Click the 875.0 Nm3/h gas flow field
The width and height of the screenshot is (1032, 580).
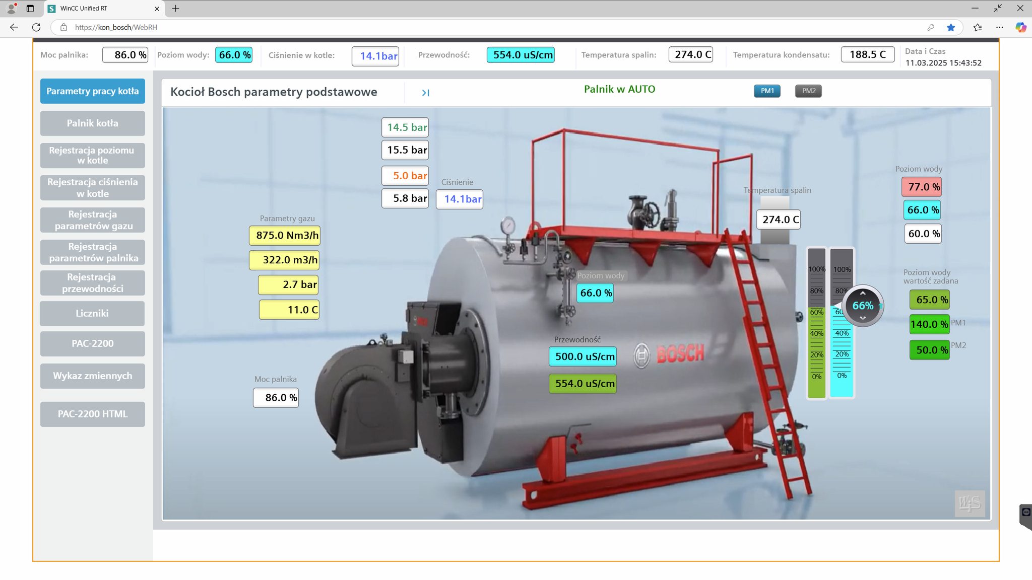285,236
